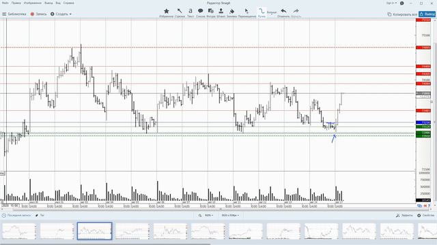Select the Избранное (Favorites) star tool
This screenshot has width=437, height=245.
[x=167, y=12]
